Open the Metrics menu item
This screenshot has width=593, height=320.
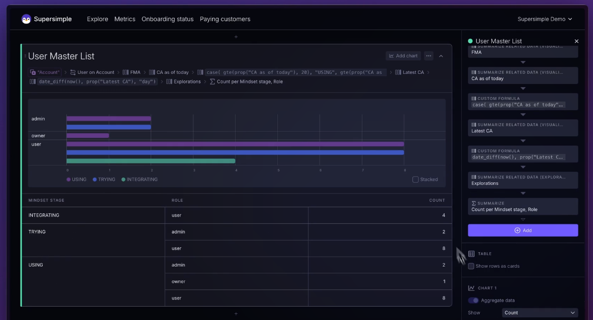pos(125,19)
